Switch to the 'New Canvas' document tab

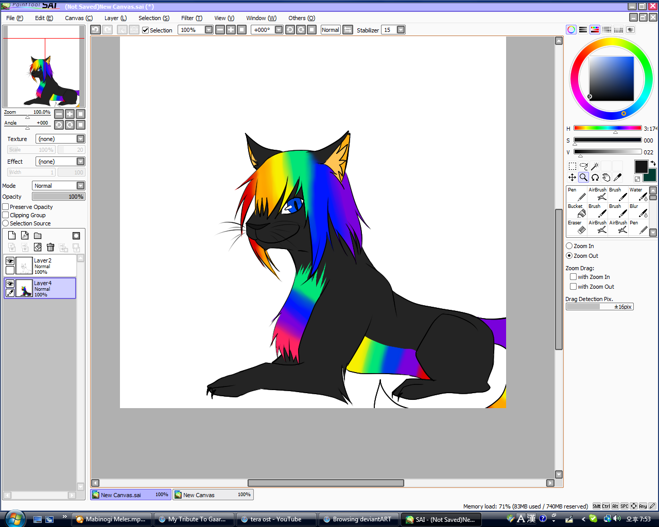point(213,495)
